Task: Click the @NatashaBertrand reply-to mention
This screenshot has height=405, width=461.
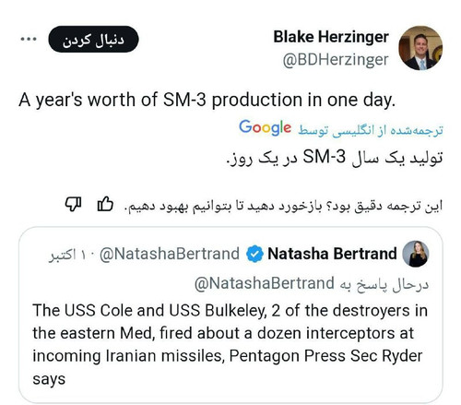Action: tap(265, 283)
